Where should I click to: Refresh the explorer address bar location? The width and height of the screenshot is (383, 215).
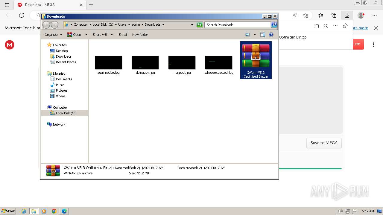click(200, 25)
